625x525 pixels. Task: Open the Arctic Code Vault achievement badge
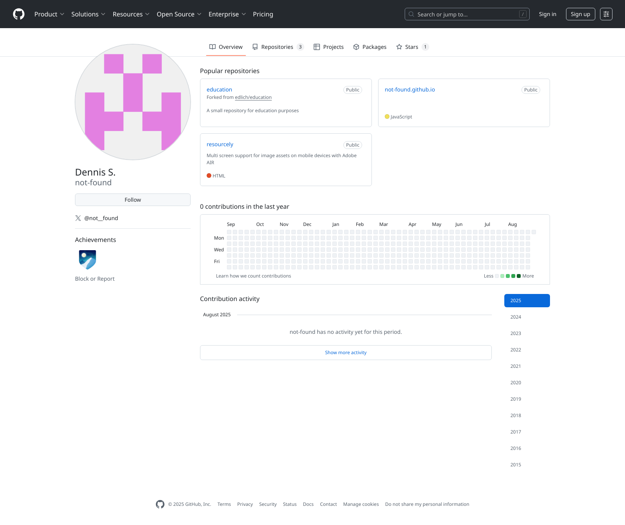coord(87,259)
